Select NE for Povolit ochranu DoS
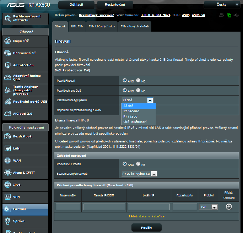Image resolution: width=243 pixels, height=233 pixels. point(138,90)
